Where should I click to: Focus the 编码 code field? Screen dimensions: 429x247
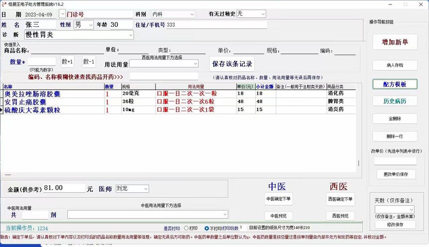pyautogui.click(x=345, y=51)
